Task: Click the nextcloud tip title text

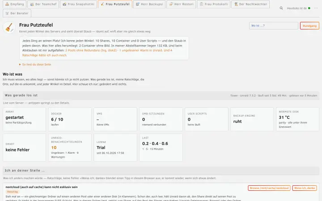Action: [x=42, y=187]
